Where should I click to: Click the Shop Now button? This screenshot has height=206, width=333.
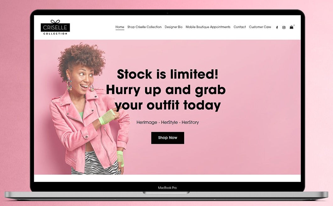pos(167,138)
